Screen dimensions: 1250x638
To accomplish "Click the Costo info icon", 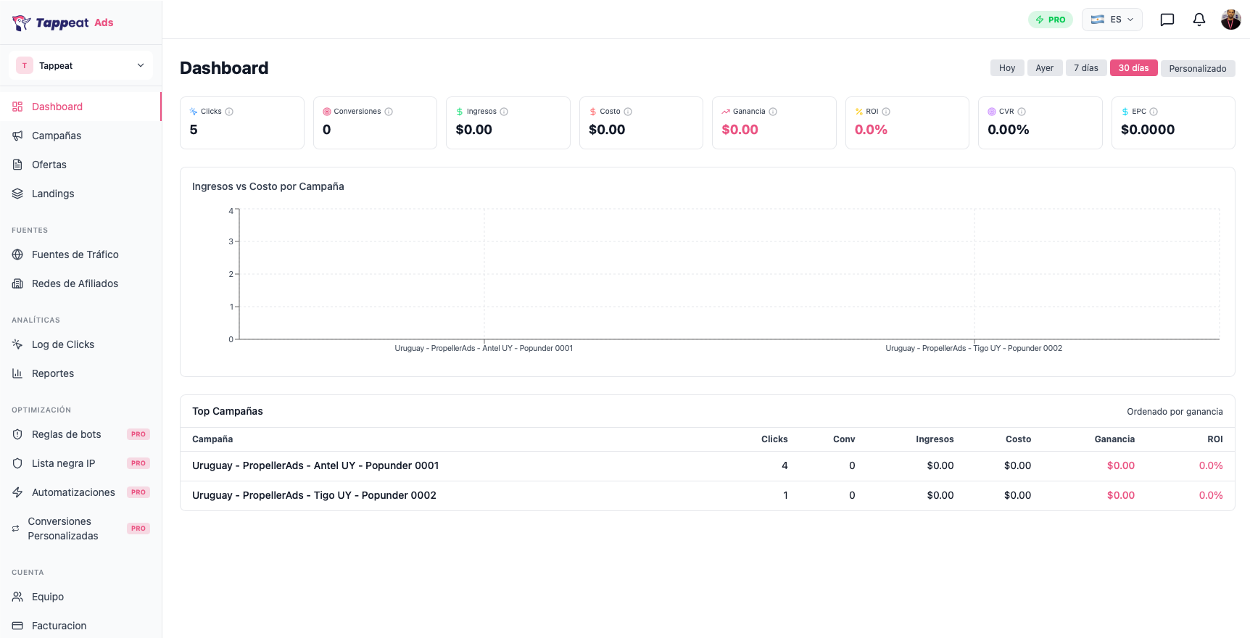I will (x=628, y=112).
